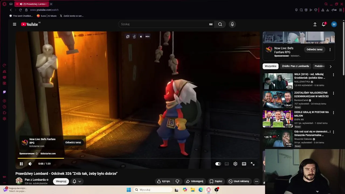Open the Pan z Lombardu channel name
345x194 pixels.
click(35, 180)
